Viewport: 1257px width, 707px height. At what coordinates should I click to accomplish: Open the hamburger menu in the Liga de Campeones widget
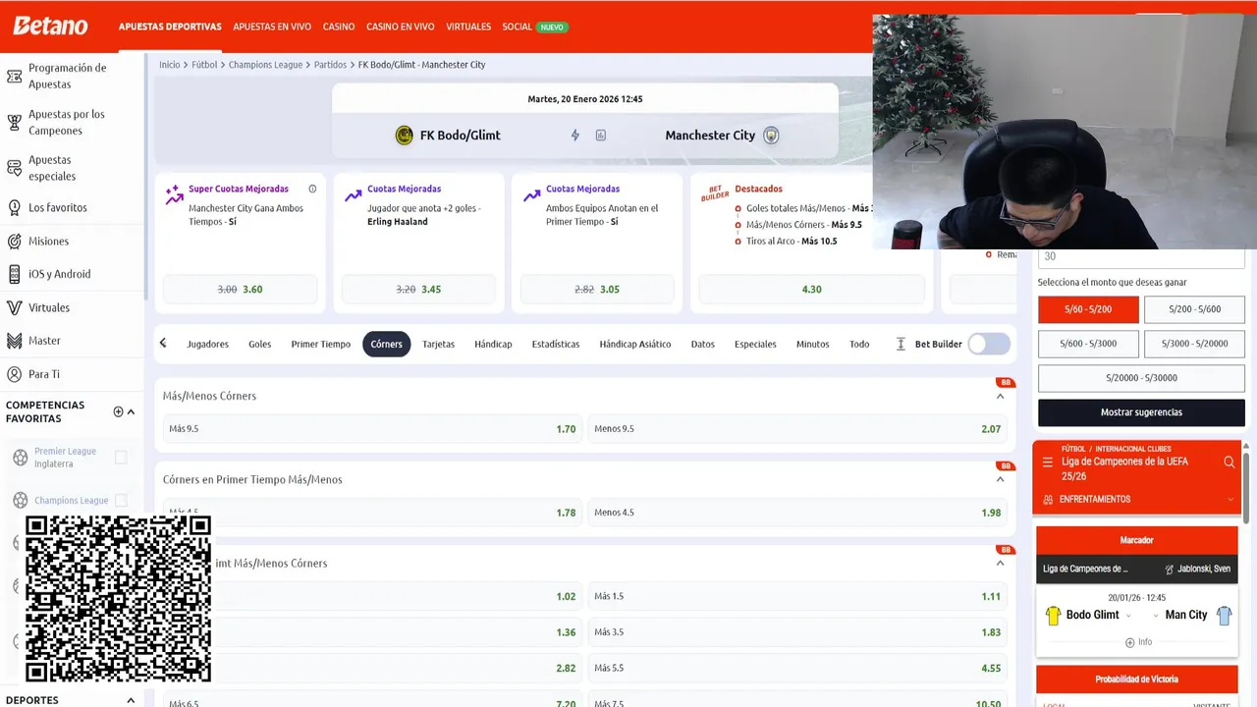[x=1048, y=462]
